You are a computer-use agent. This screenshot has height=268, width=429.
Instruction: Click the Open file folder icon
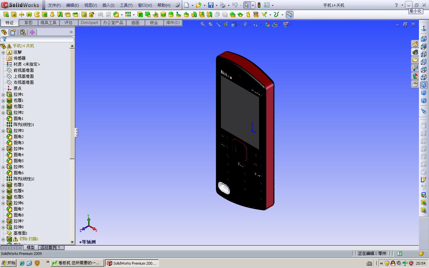tap(198, 5)
